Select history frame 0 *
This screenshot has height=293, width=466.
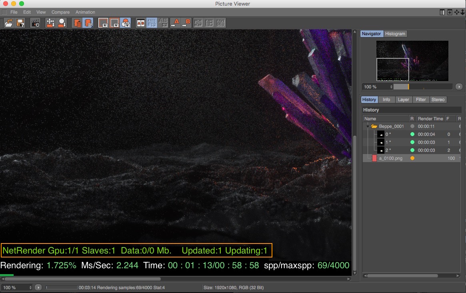click(x=388, y=135)
